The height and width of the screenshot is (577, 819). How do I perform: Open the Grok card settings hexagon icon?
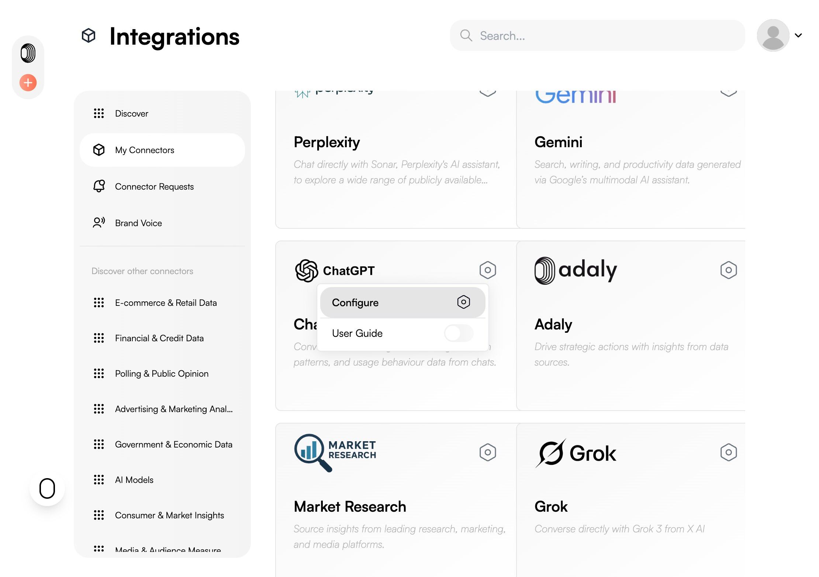pyautogui.click(x=728, y=452)
